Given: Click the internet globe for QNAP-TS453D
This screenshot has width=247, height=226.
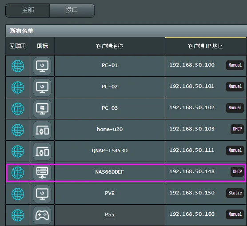Looking at the screenshot, I should 18,151.
